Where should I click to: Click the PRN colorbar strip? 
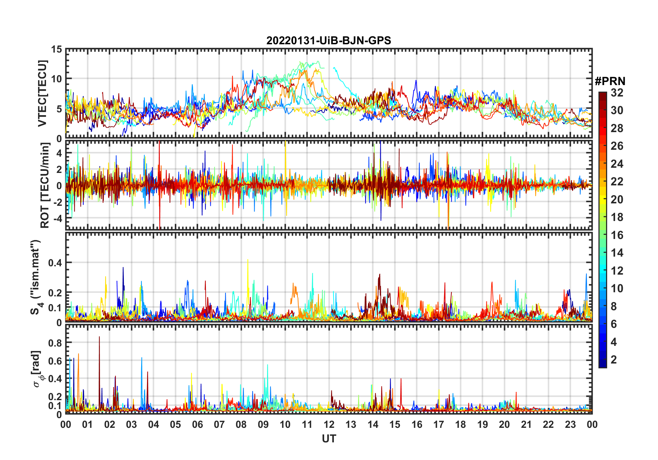point(603,230)
